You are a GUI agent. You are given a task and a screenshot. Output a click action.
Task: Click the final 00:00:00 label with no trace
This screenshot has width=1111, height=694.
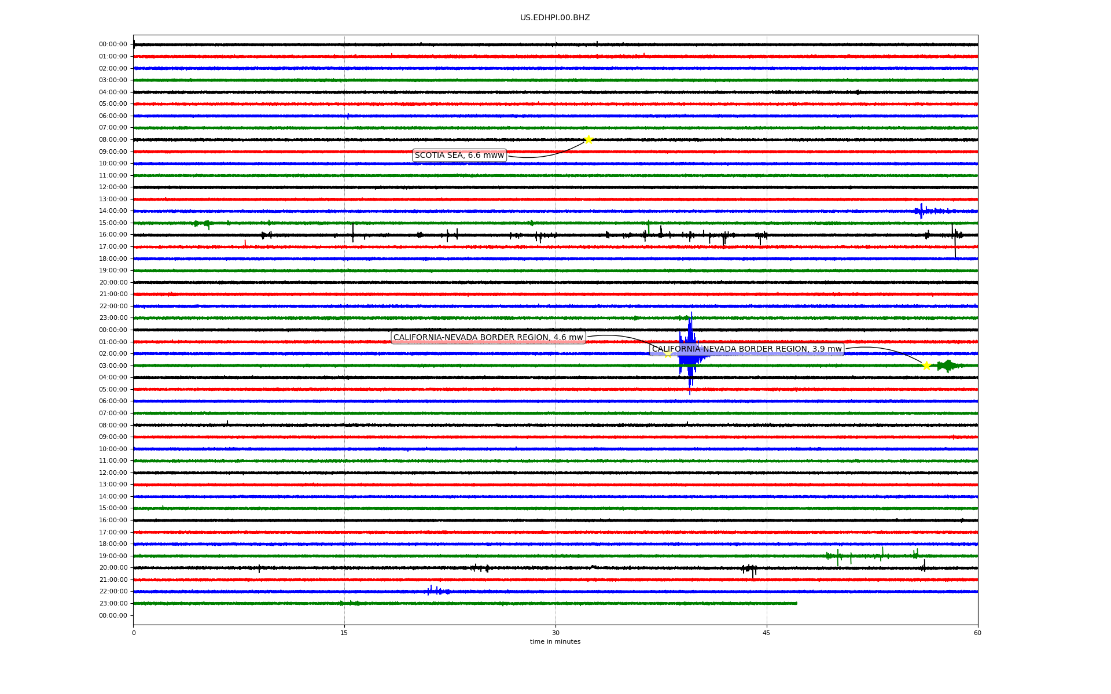[x=113, y=615]
